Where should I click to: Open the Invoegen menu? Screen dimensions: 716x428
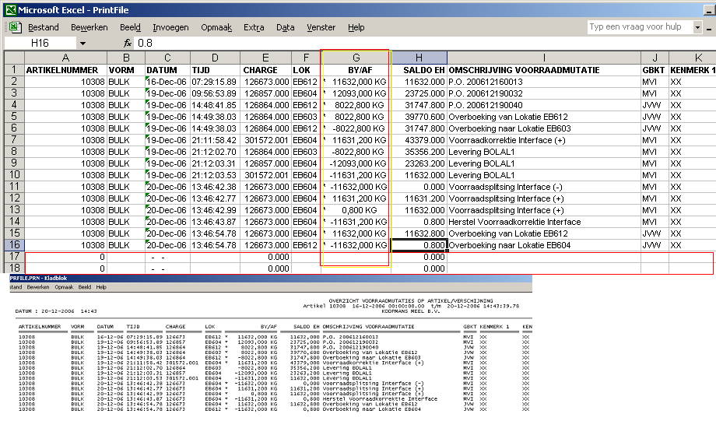(170, 27)
